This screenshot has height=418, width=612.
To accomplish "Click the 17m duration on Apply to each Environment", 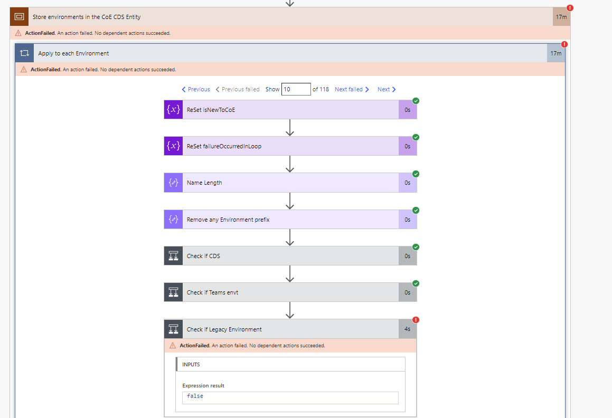I will click(x=556, y=53).
